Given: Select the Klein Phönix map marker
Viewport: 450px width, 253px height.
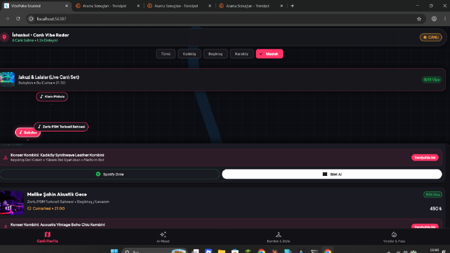Looking at the screenshot, I should (52, 96).
